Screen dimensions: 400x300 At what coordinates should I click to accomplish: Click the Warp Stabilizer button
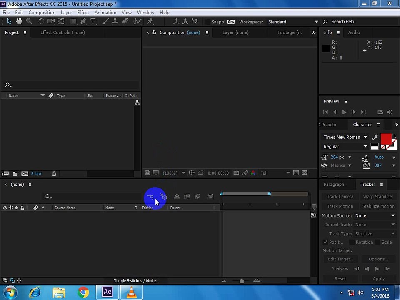[x=378, y=197]
